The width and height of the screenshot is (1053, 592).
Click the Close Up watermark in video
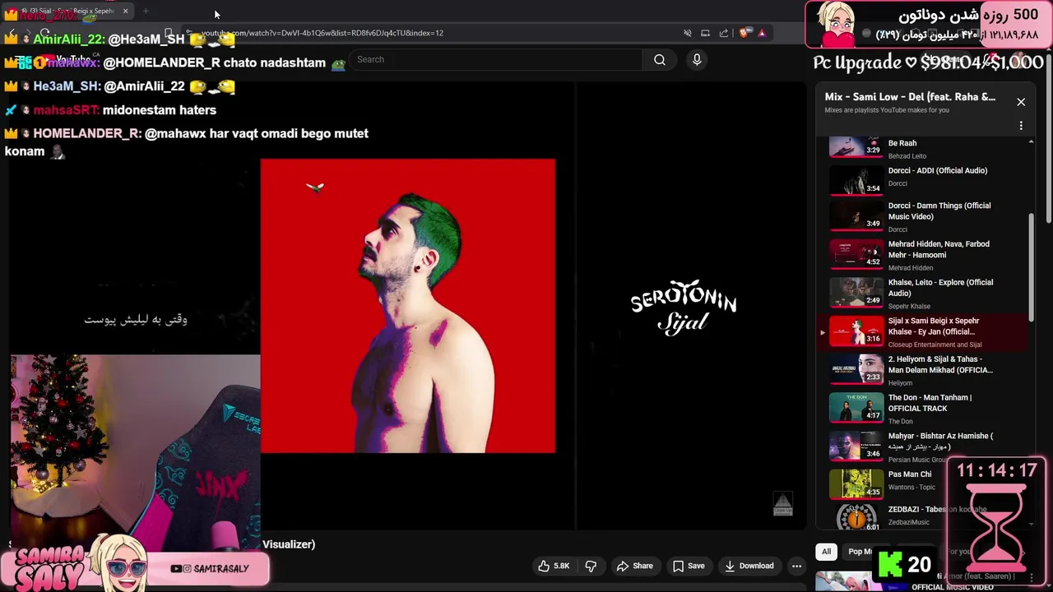coord(782,504)
